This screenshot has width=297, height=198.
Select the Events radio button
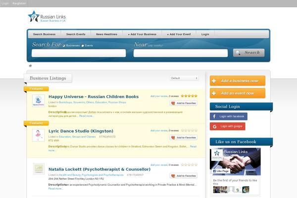[x=83, y=46]
